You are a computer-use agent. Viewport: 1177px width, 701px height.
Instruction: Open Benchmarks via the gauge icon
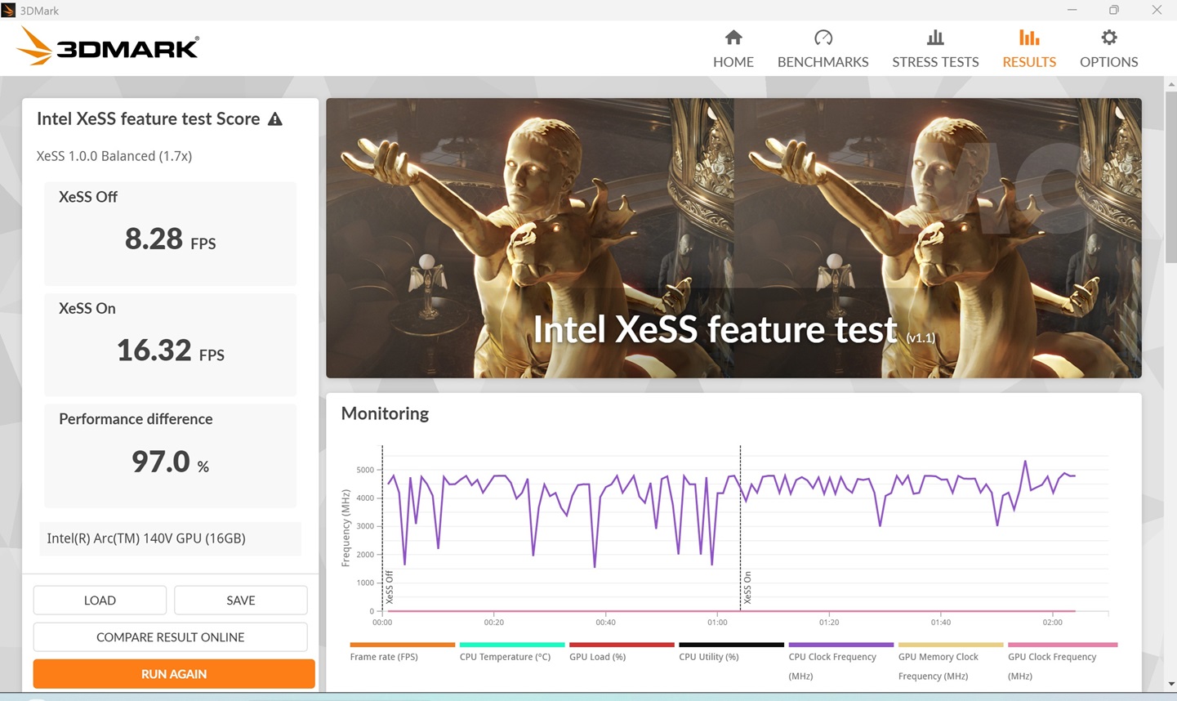click(x=823, y=38)
